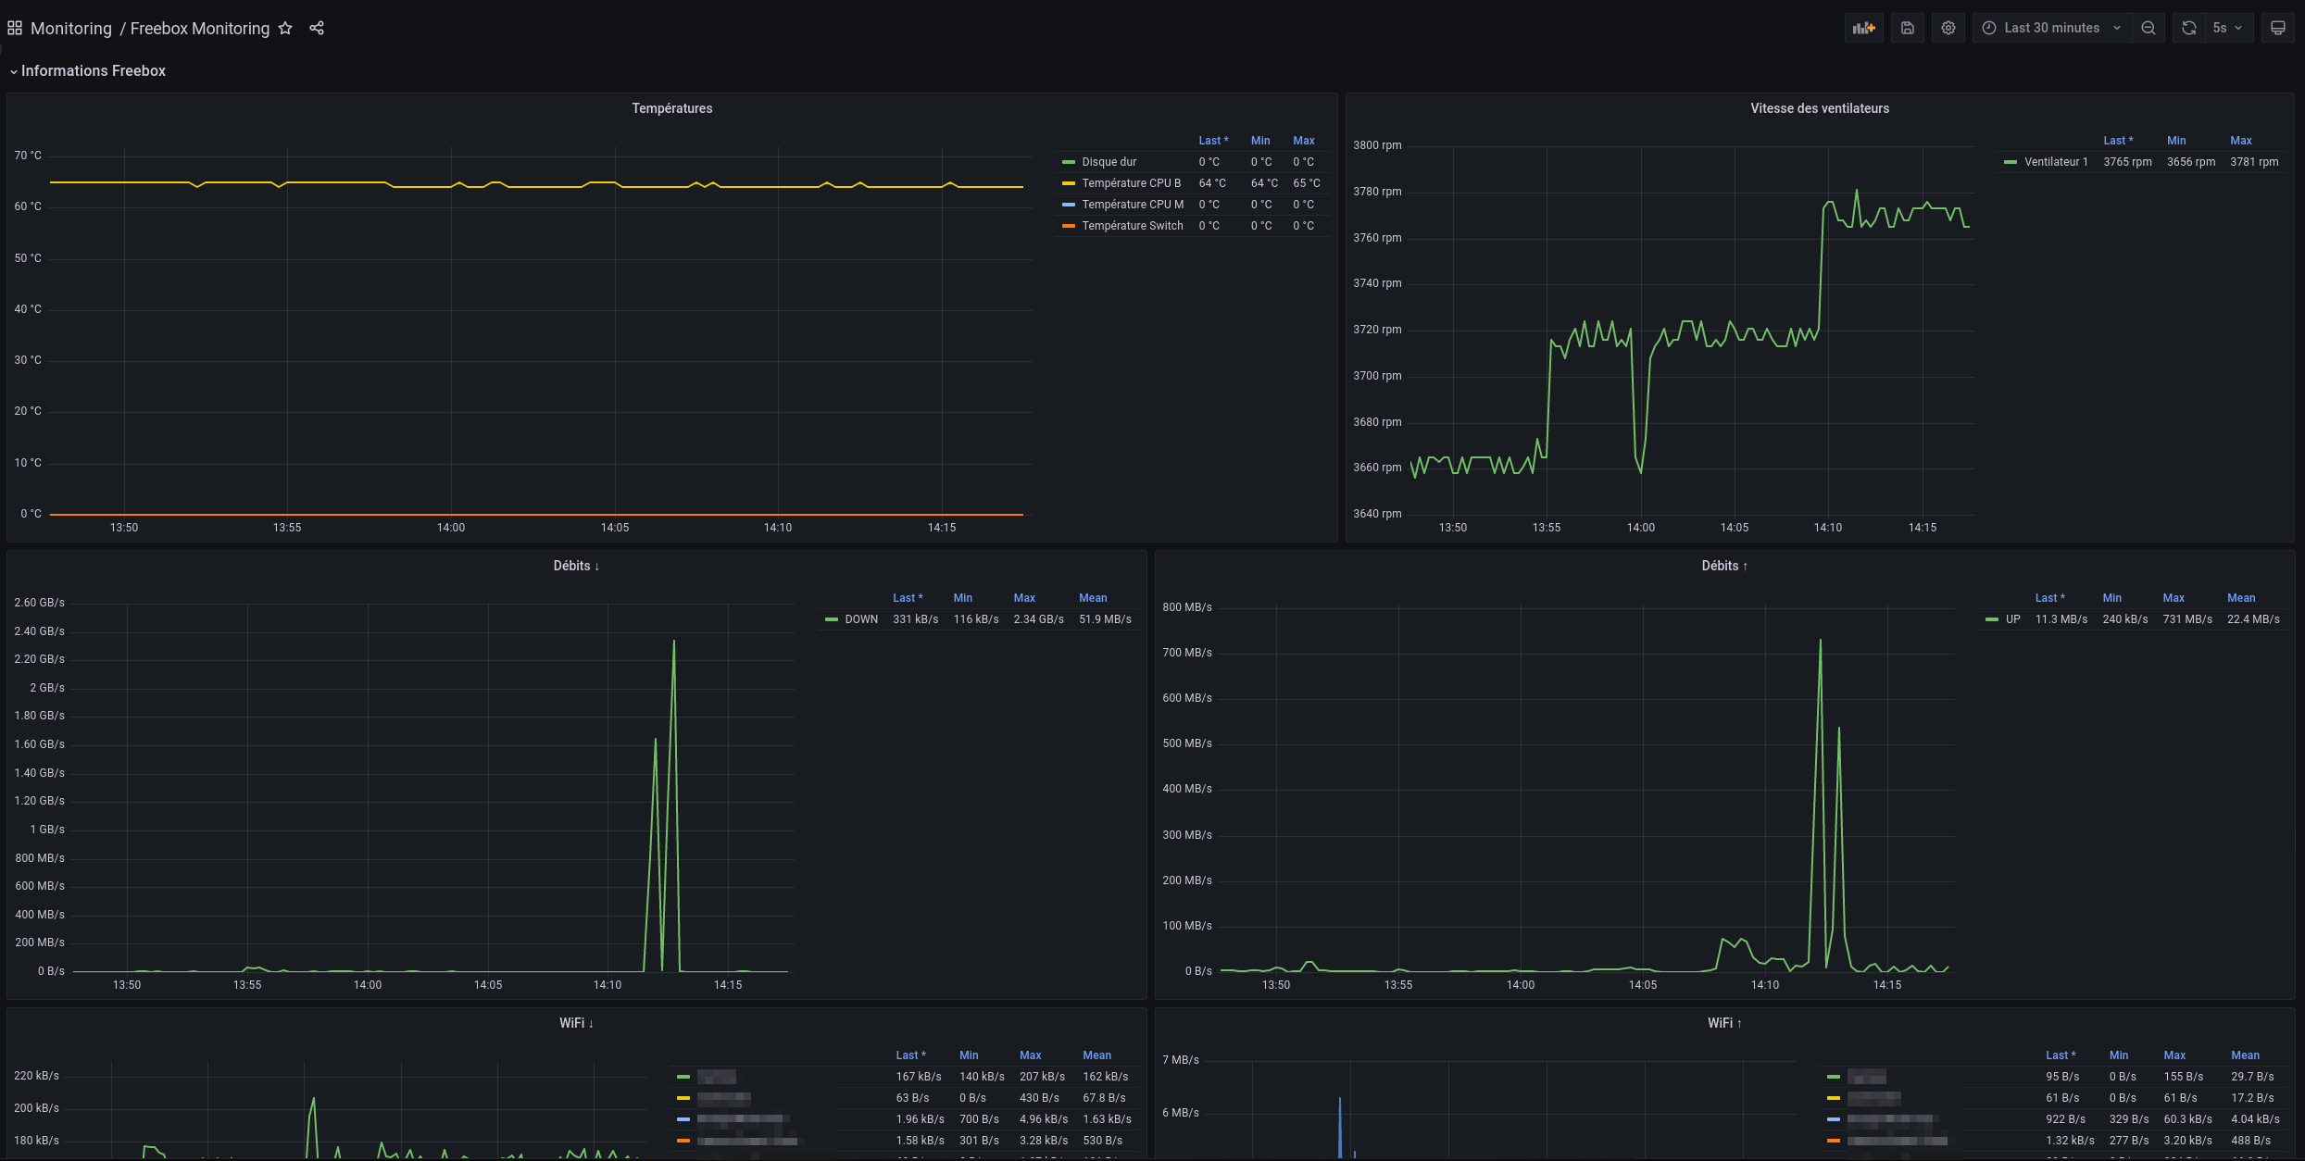Screen dimensions: 2305x1161
Task: Toggle Ventilateur 1 series in legend
Action: click(2055, 162)
